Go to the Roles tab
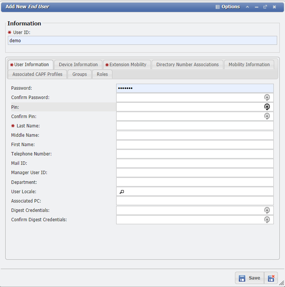The width and height of the screenshot is (285, 287). (x=102, y=74)
